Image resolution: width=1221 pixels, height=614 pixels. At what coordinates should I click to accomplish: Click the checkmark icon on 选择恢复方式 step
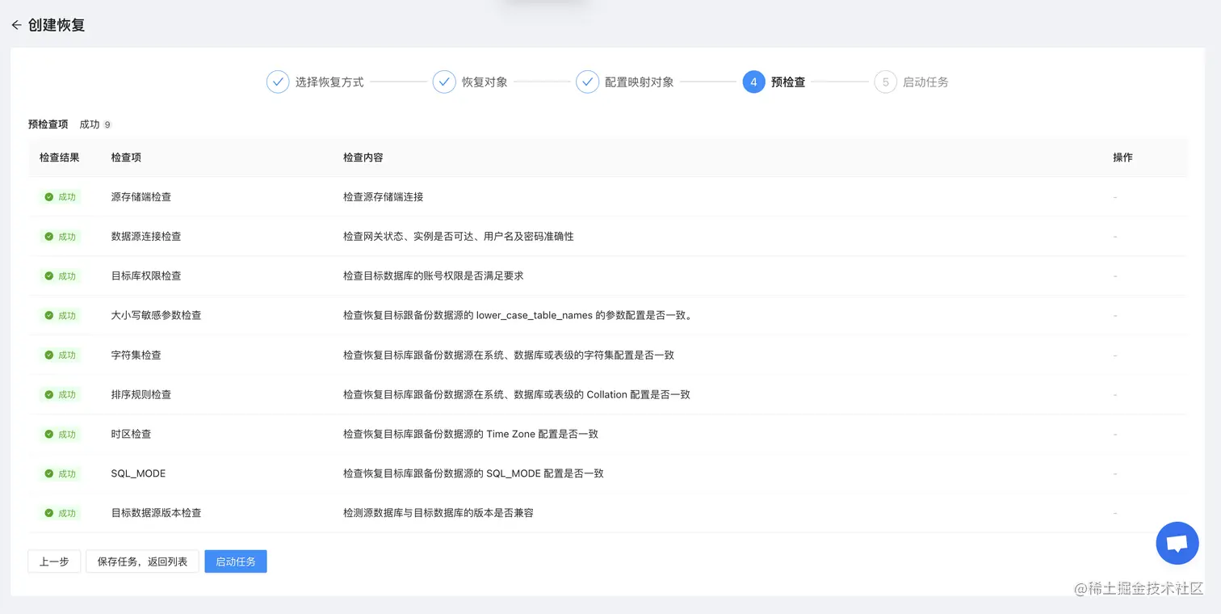pyautogui.click(x=278, y=82)
